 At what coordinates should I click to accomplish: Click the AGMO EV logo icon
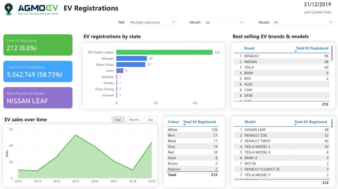click(9, 9)
